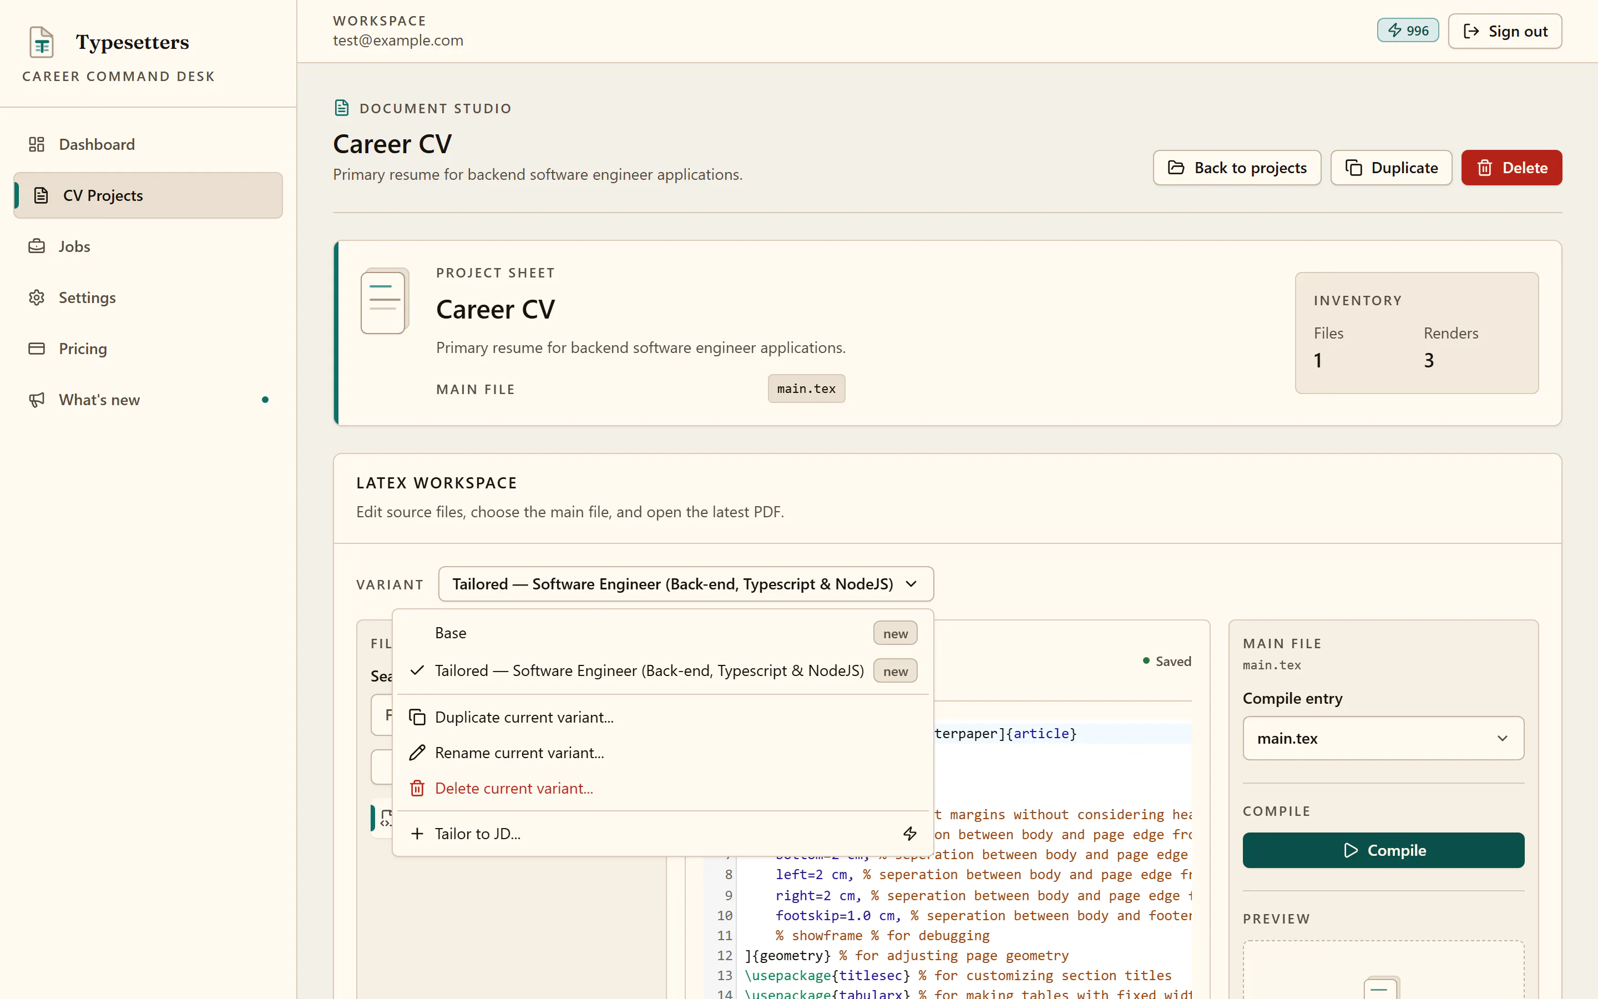Click the project sheet document thumbnail
Viewport: 1598px width, 999px height.
[x=385, y=301]
